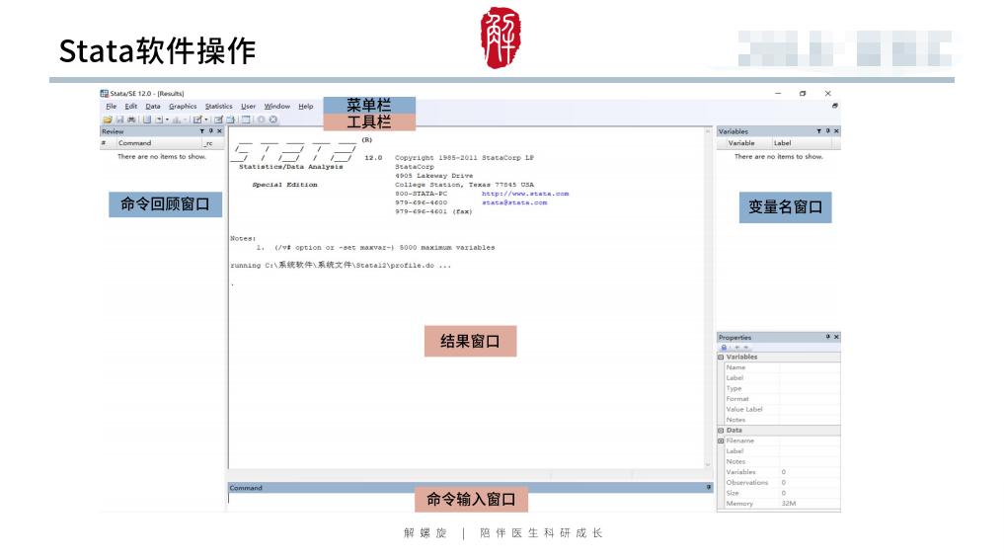Close the Properties panel
1004x560 pixels.
pyautogui.click(x=836, y=337)
